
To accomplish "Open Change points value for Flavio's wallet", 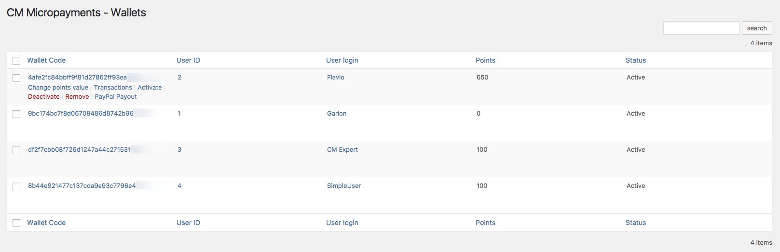I will 58,87.
